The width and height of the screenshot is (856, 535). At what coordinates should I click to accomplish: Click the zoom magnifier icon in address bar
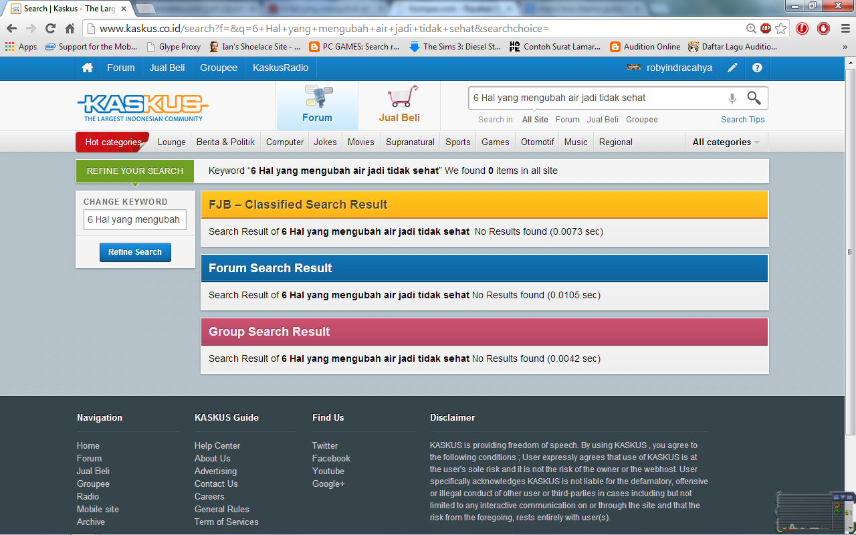tap(752, 29)
